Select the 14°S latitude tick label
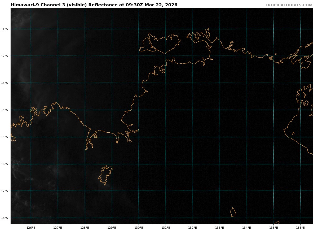Image resolution: width=318 pixels, height=230 pixels. (x=5, y=110)
